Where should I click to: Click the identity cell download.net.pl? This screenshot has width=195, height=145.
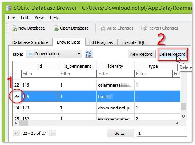pos(115,108)
